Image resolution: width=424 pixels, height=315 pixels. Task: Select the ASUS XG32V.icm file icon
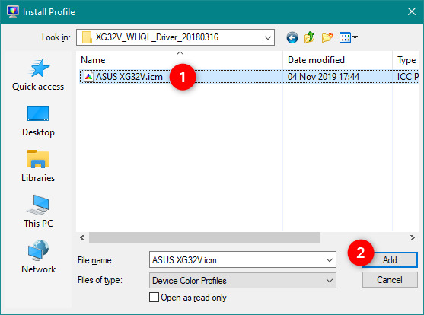88,77
